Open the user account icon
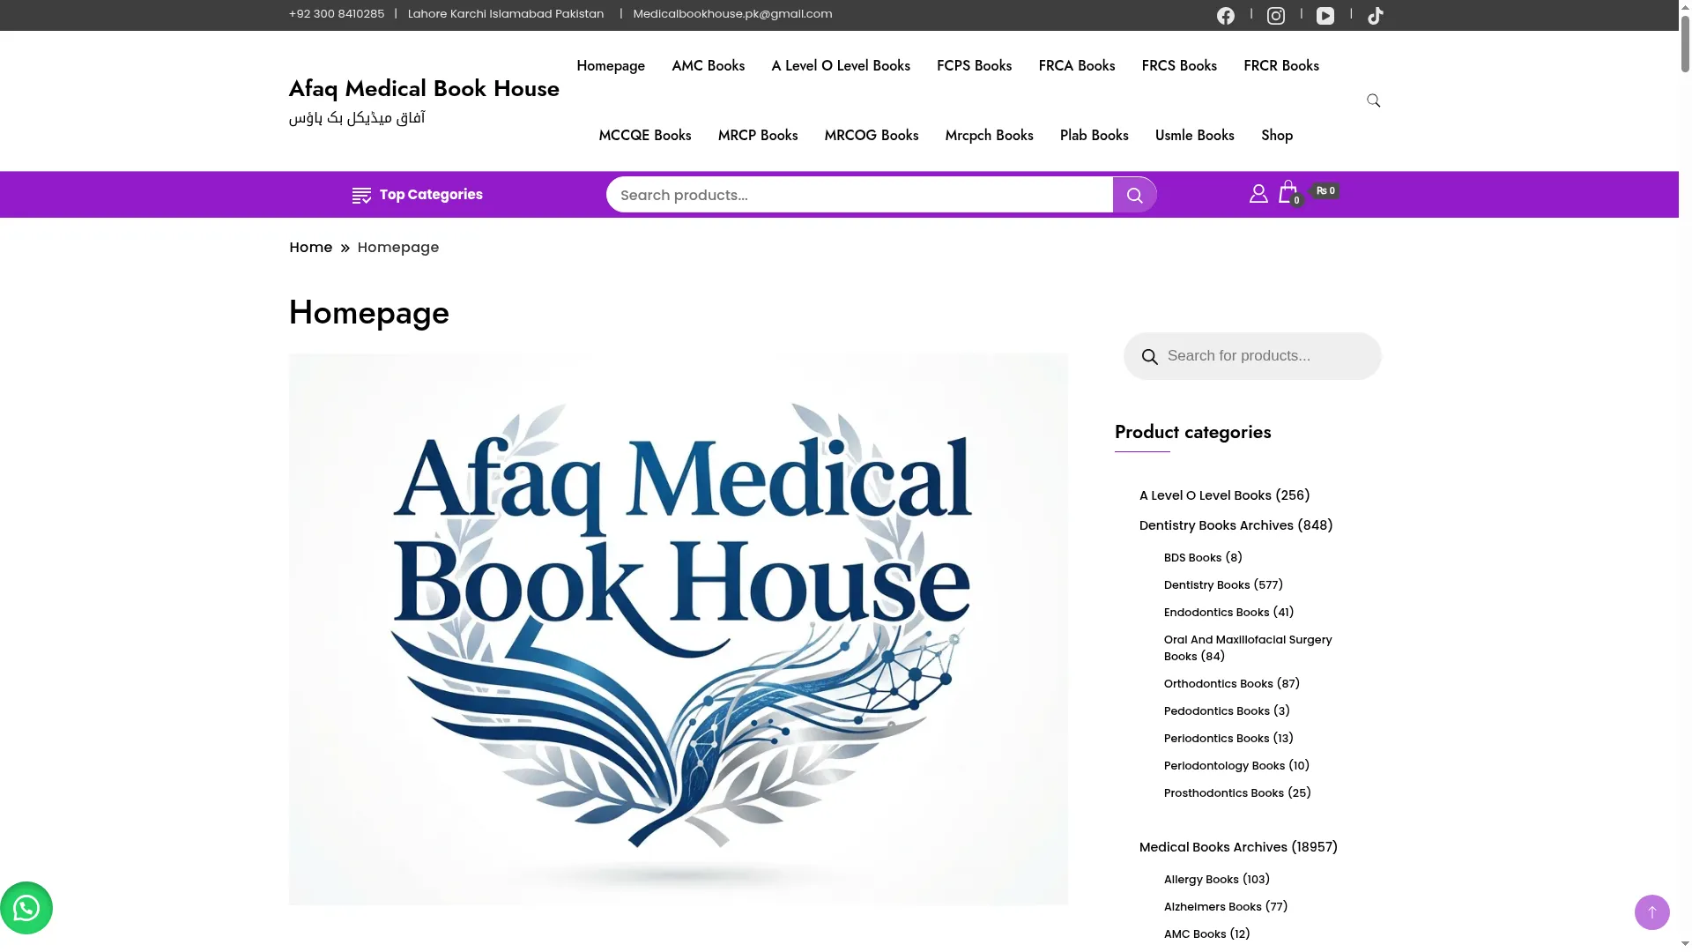Screen dimensions: 1692x952 pyautogui.click(x=1258, y=193)
